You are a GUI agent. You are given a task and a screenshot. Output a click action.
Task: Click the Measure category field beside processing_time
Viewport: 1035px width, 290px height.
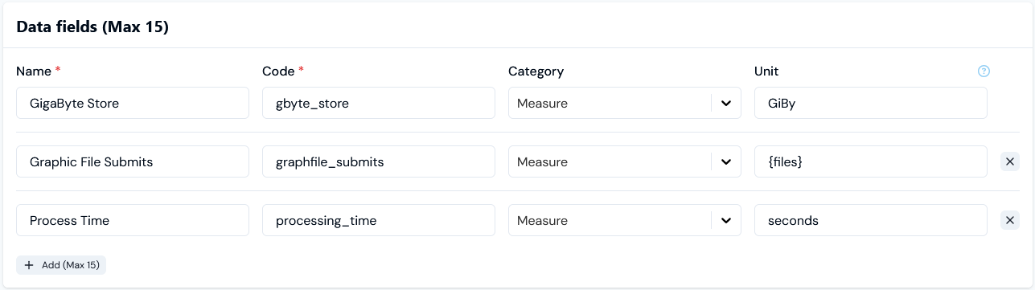click(x=610, y=220)
